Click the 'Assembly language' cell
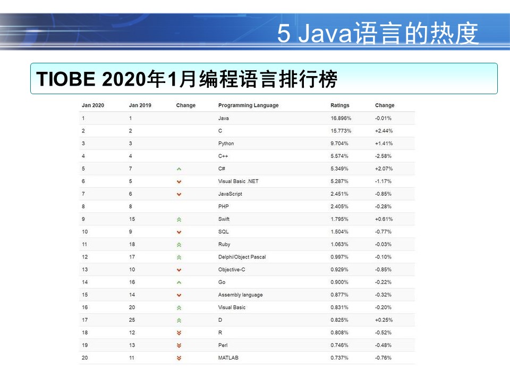Screen dimensions: 510x383 [x=240, y=295]
